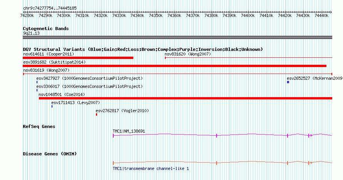Select the orange TMC1 OMIM gene track
Image resolution: width=343 pixels, height=180 pixels.
coord(222,163)
